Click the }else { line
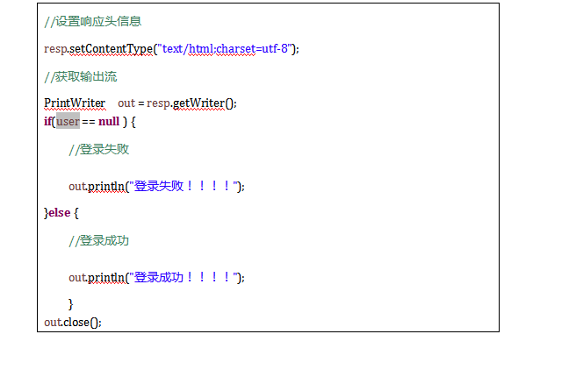Viewport: 576px width, 384px height. (61, 213)
